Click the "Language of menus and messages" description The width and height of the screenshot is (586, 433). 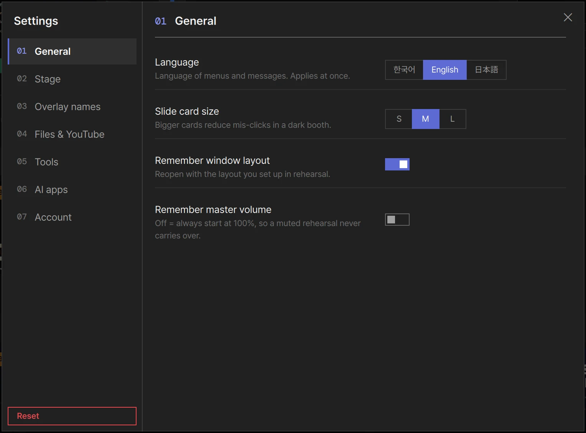click(252, 76)
